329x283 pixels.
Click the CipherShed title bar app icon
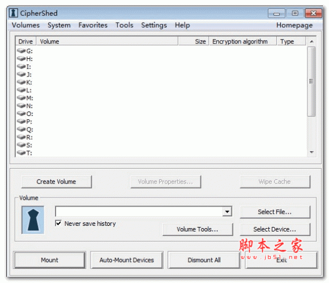tap(14, 13)
